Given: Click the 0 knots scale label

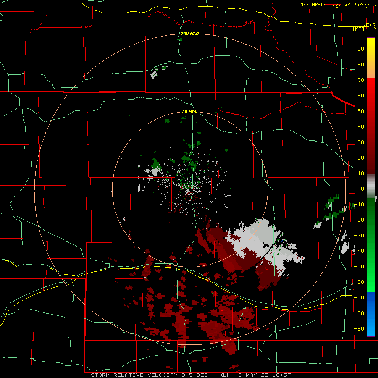Looking at the screenshot, I should tap(362, 189).
